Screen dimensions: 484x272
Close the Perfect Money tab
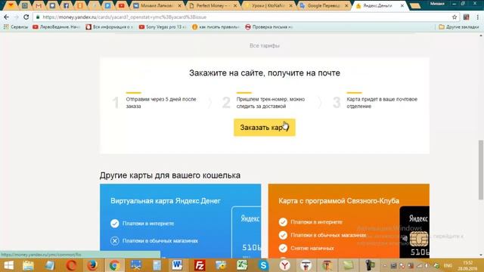pyautogui.click(x=235, y=5)
